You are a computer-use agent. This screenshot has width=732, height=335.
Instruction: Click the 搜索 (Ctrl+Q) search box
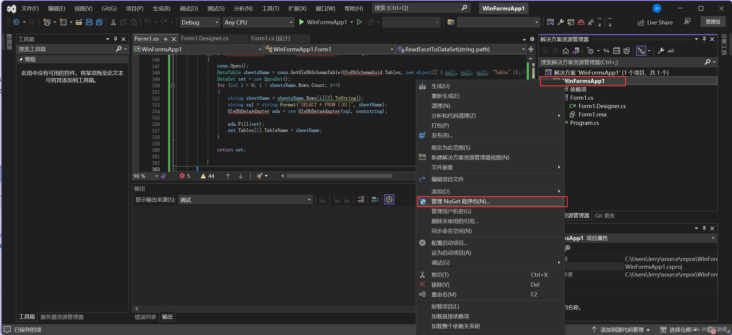click(x=421, y=8)
